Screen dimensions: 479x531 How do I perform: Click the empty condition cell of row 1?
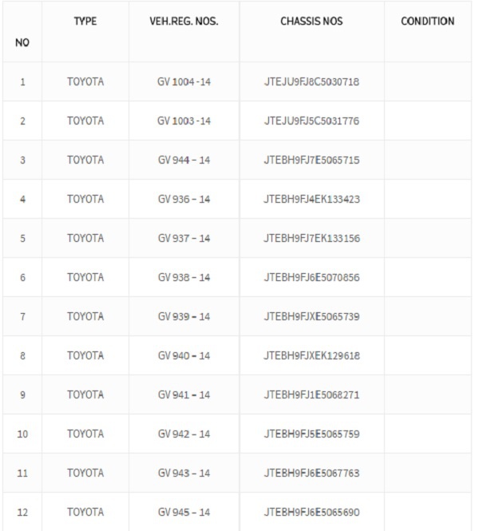(x=428, y=81)
